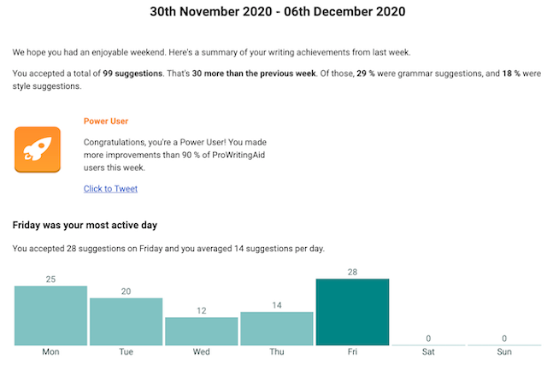Select the Wednesday bar showing 12
This screenshot has height=365, width=547.
click(x=202, y=332)
